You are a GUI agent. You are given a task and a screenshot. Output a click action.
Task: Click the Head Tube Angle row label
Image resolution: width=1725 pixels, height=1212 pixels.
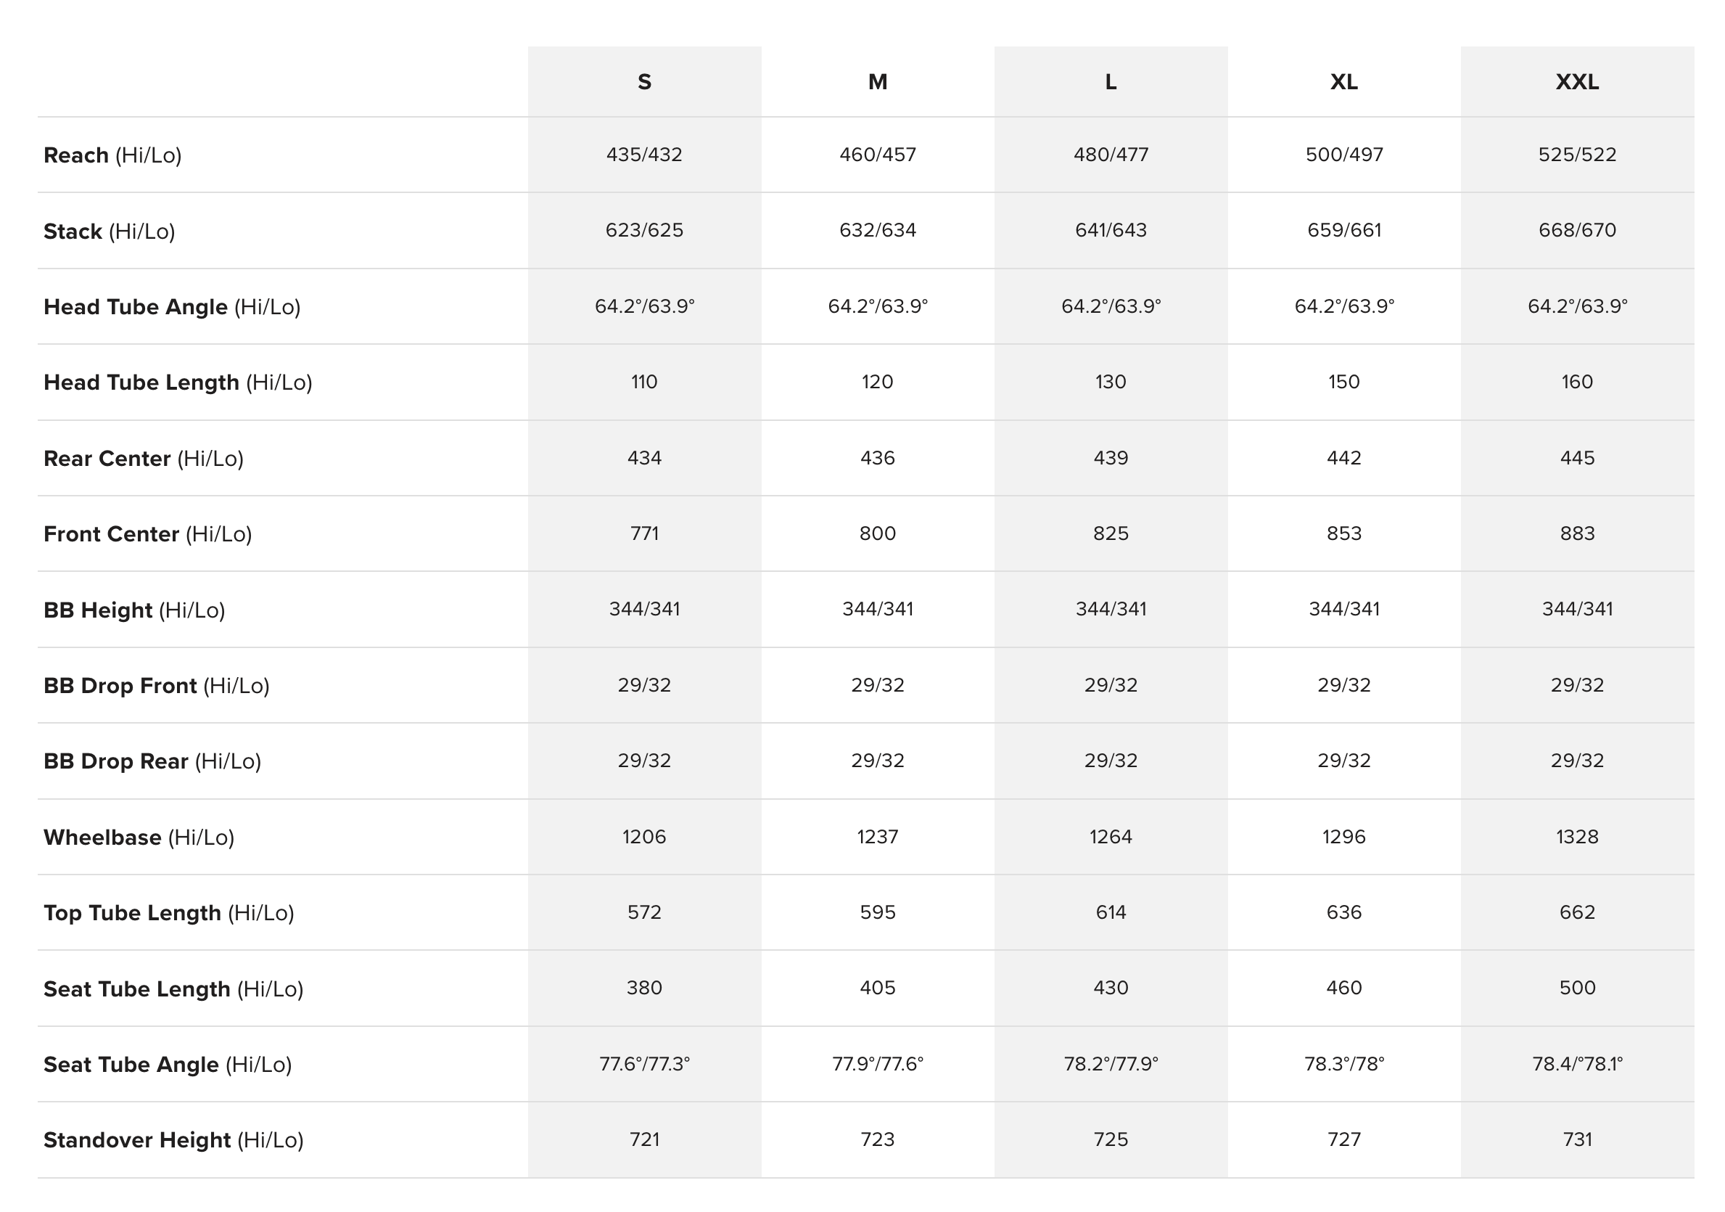tap(171, 307)
